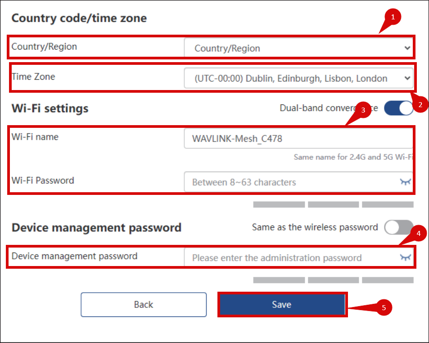The height and width of the screenshot is (343, 429).
Task: Focus the Wi-Fi name text field
Action: (x=297, y=139)
